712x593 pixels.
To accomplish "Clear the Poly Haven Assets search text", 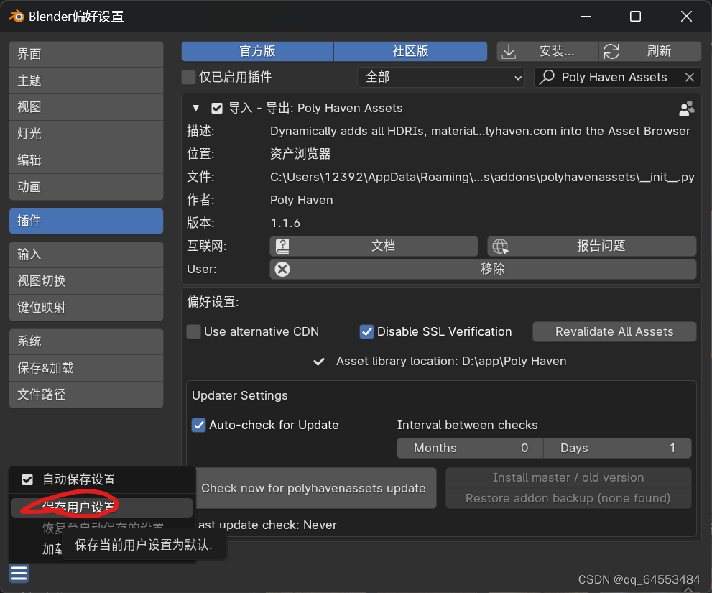I will tap(689, 77).
